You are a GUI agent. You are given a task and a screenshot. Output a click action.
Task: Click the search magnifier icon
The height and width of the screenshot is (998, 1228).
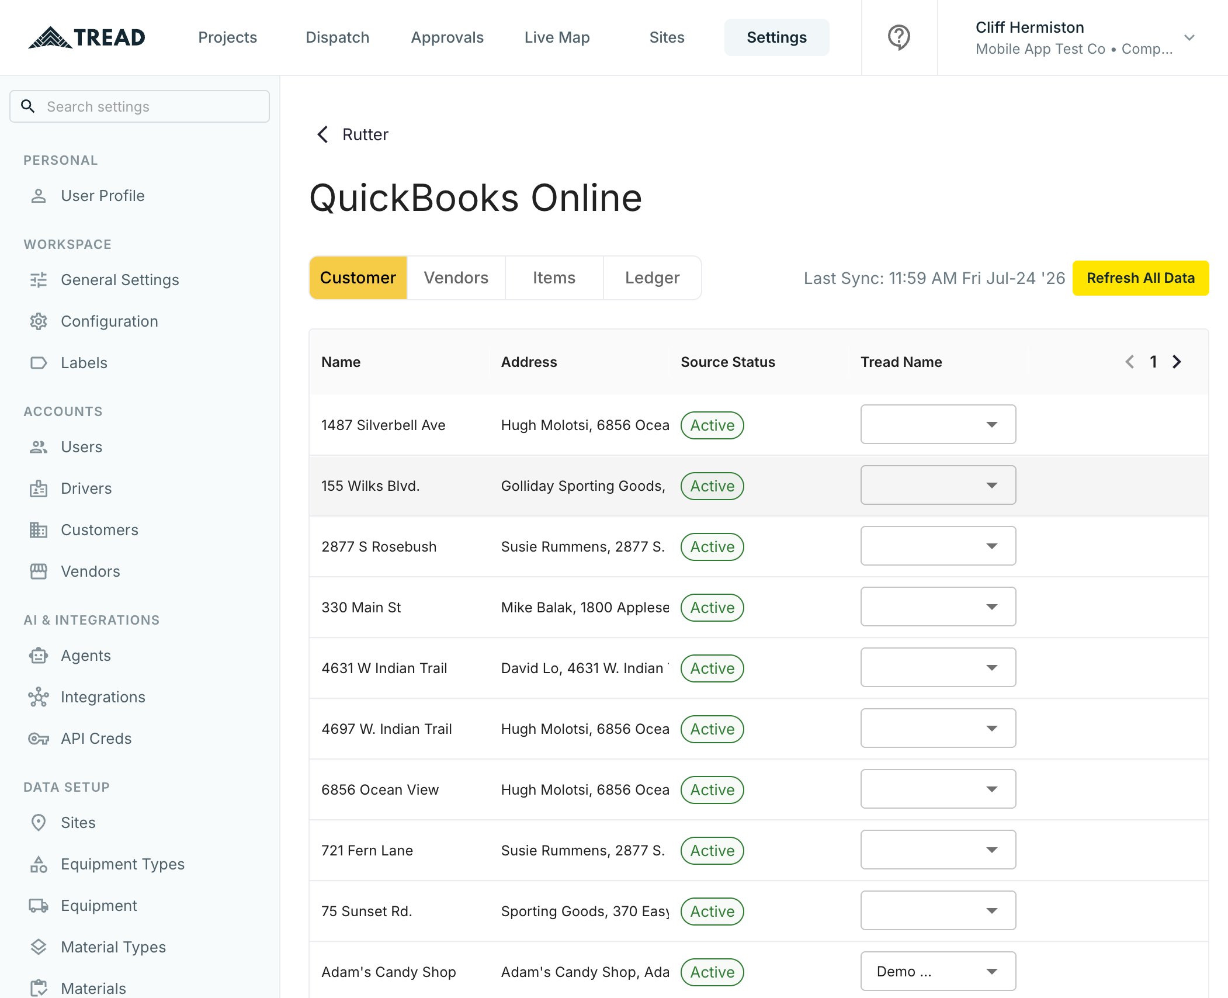27,106
